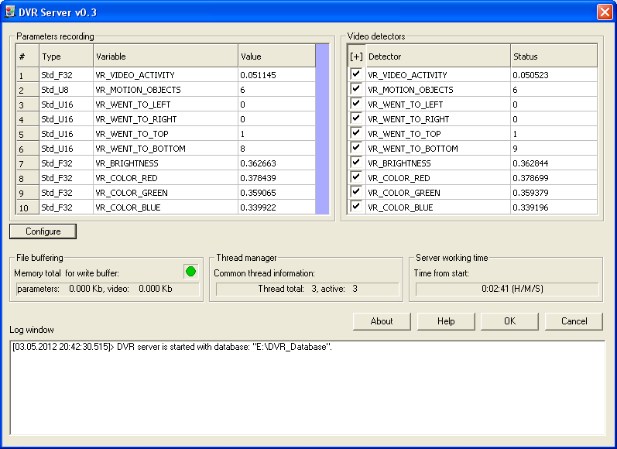Click the Status column header in detectors
617x449 pixels.
click(554, 57)
